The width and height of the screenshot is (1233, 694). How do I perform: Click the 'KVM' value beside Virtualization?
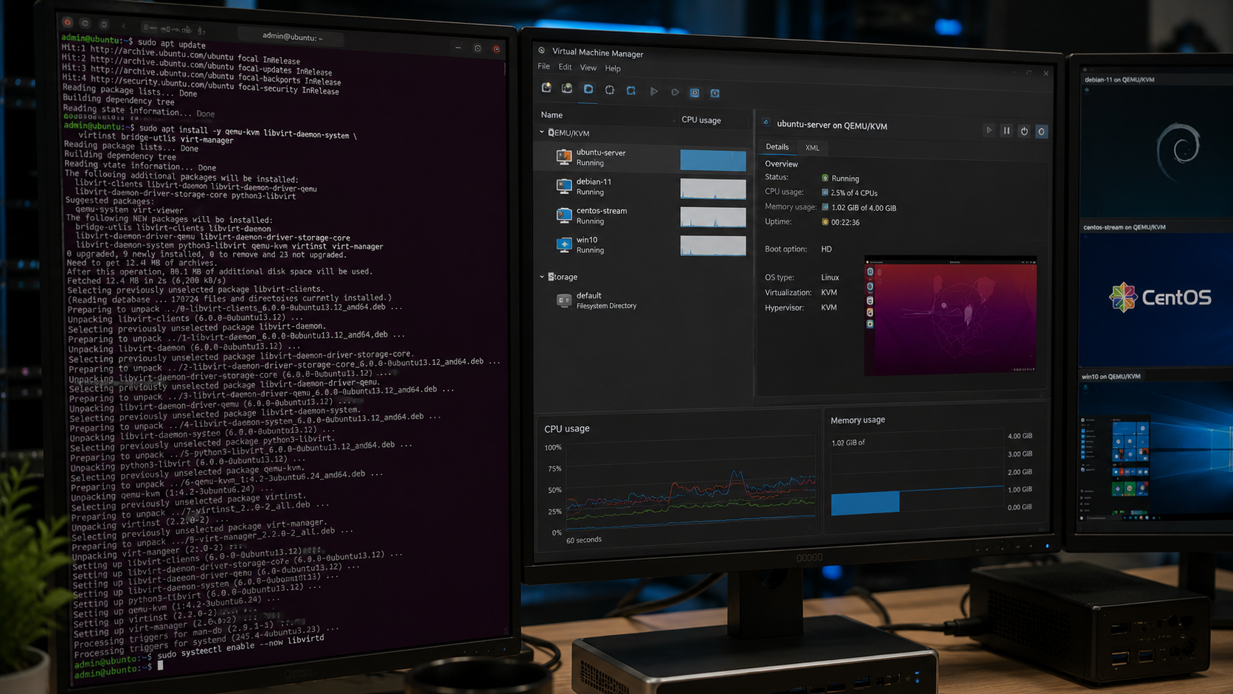[829, 292]
